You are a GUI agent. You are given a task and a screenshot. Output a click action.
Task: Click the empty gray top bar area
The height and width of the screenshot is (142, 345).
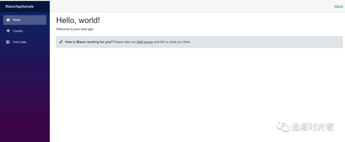[192, 6]
